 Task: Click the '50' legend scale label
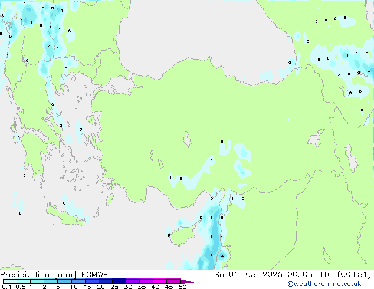pos(182,287)
